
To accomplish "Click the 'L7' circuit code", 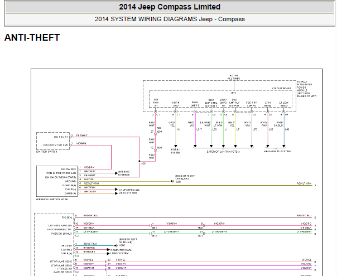I will pyautogui.click(x=238, y=129).
